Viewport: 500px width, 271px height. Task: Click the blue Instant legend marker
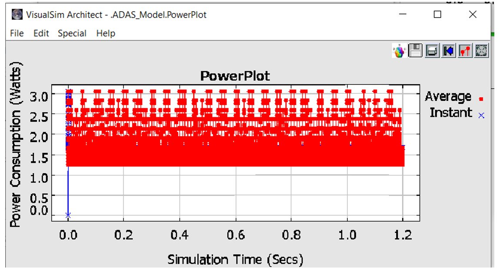481,116
